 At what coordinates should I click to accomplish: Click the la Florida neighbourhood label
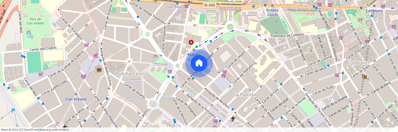click(x=245, y=95)
